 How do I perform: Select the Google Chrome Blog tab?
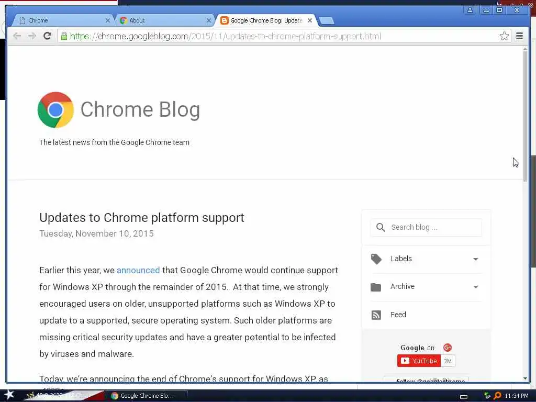click(266, 20)
